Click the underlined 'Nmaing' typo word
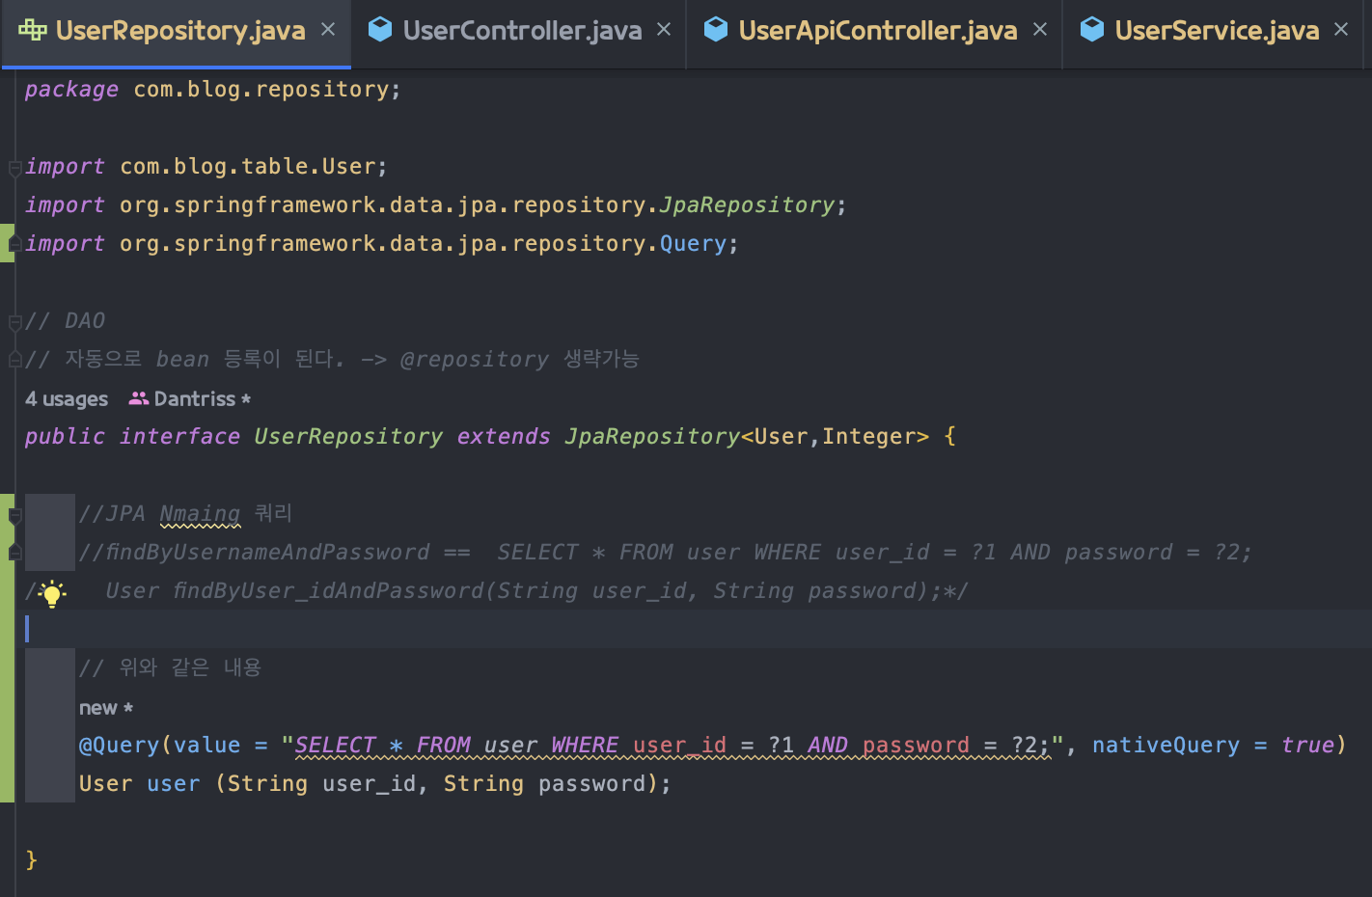This screenshot has width=1372, height=897. tap(200, 514)
